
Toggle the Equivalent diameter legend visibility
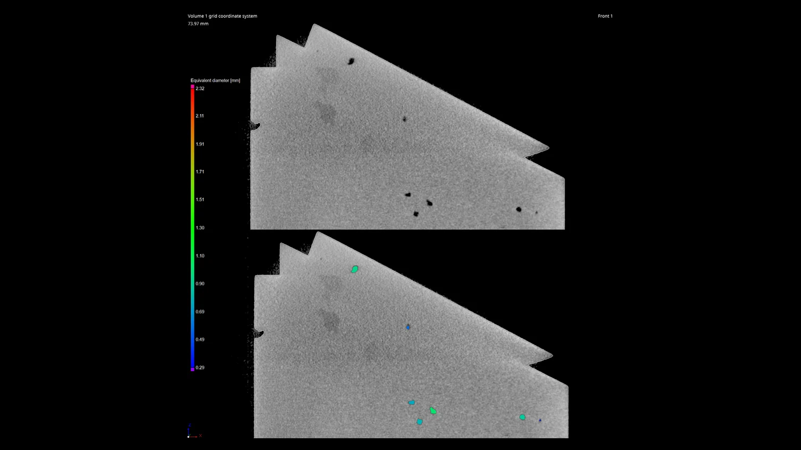215,80
